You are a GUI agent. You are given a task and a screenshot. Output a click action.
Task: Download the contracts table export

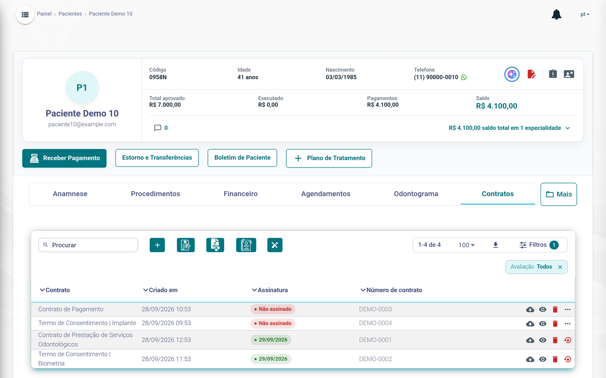pyautogui.click(x=495, y=245)
